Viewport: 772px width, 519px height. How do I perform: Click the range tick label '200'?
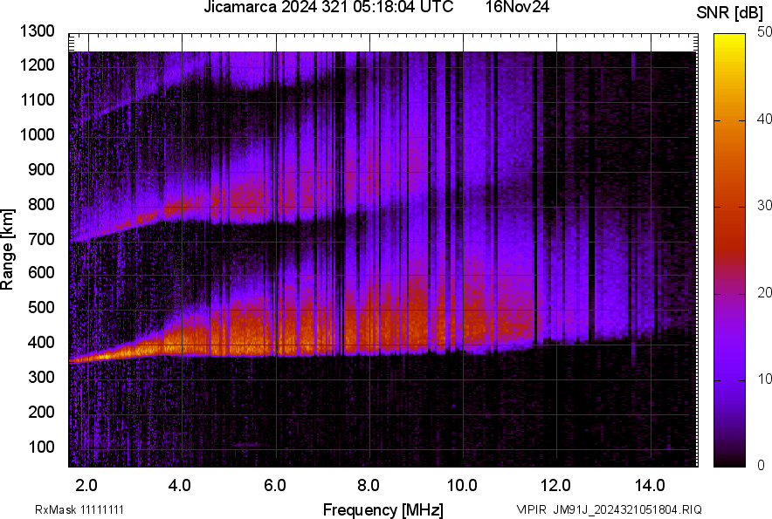tap(42, 412)
